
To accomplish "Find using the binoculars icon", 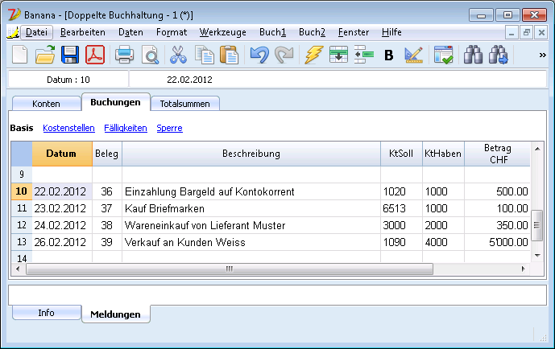I will [x=473, y=55].
